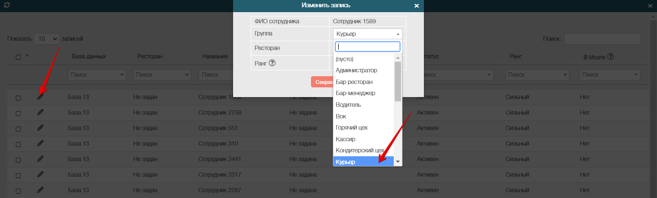Open the Ранг column filter dropdown
Screen dimensions: 657x198
(536, 75)
